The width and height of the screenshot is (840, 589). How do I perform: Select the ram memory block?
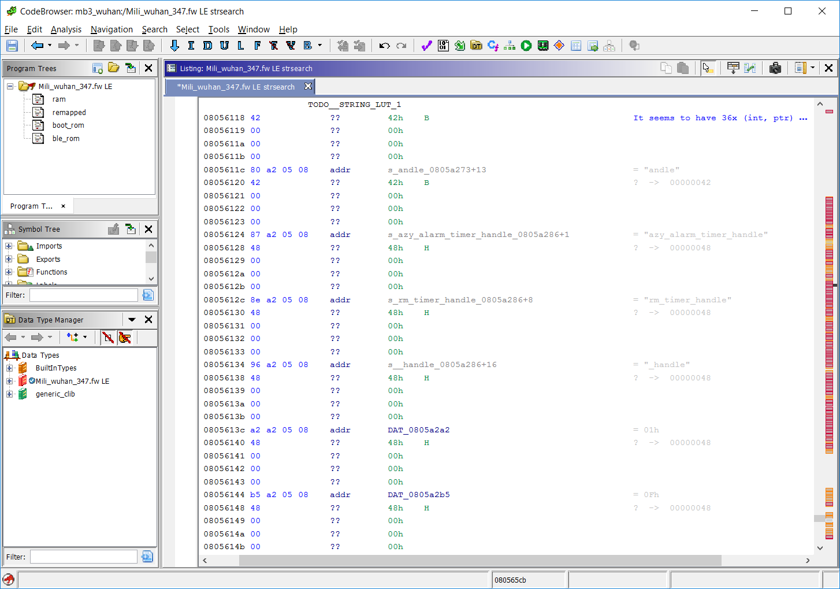59,99
